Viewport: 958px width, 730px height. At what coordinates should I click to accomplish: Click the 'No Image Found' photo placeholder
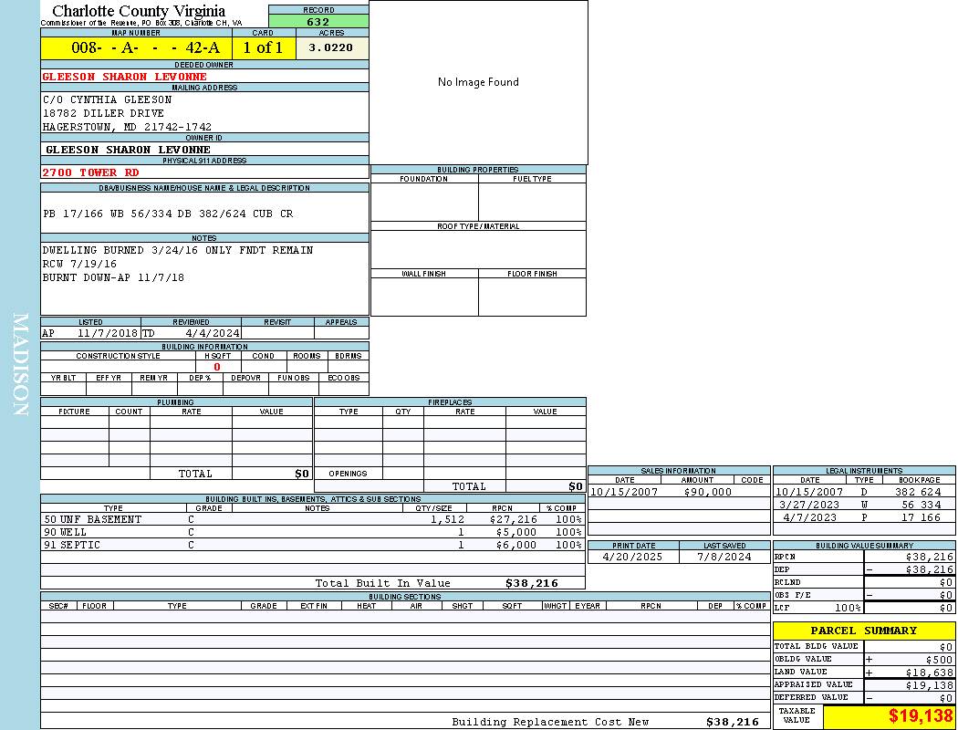coord(478,82)
